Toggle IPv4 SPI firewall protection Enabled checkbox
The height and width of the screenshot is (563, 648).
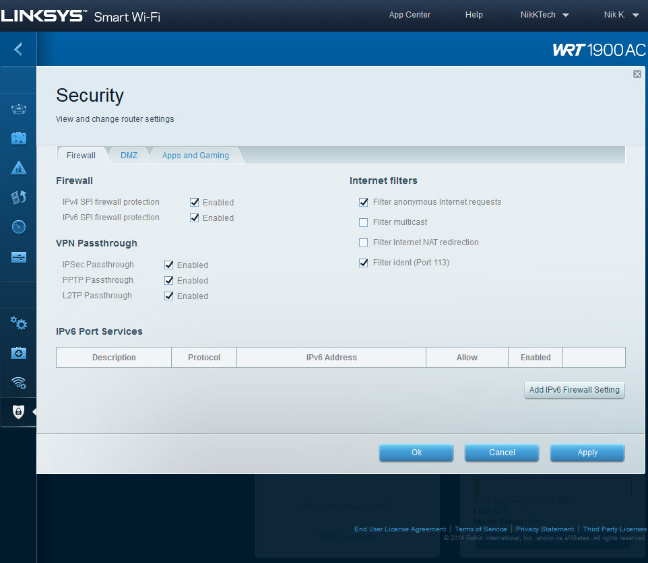[x=194, y=202]
